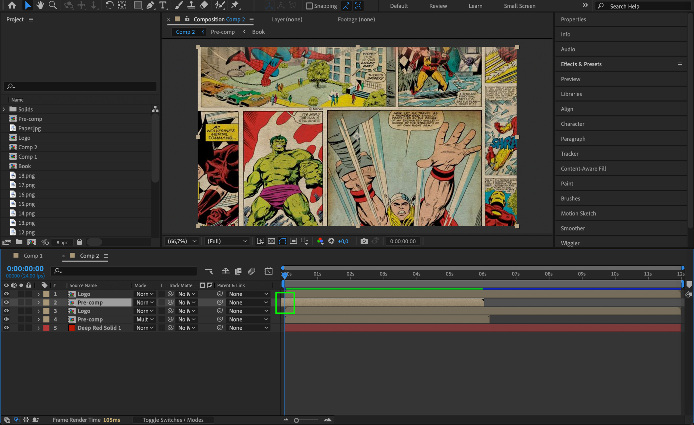The width and height of the screenshot is (694, 425).
Task: Click the red label swatch of layer 5
Action: (46, 328)
